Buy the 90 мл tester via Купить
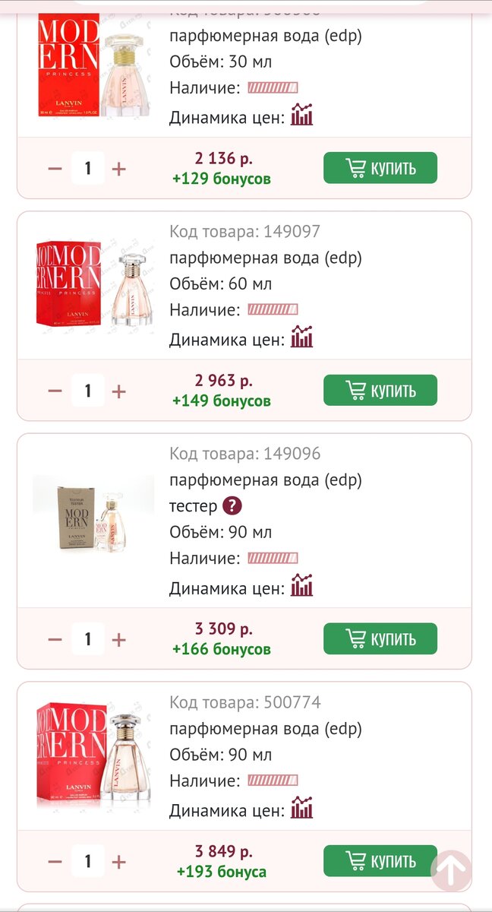 pyautogui.click(x=380, y=638)
